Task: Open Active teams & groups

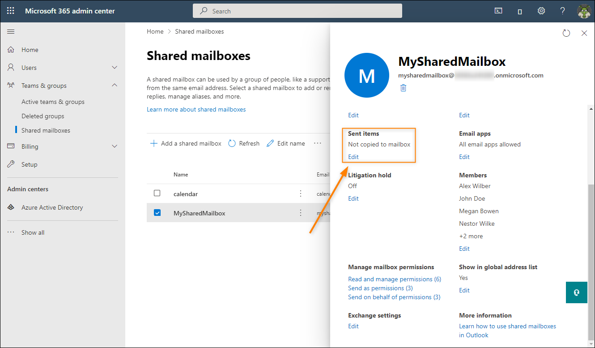Action: coord(53,102)
